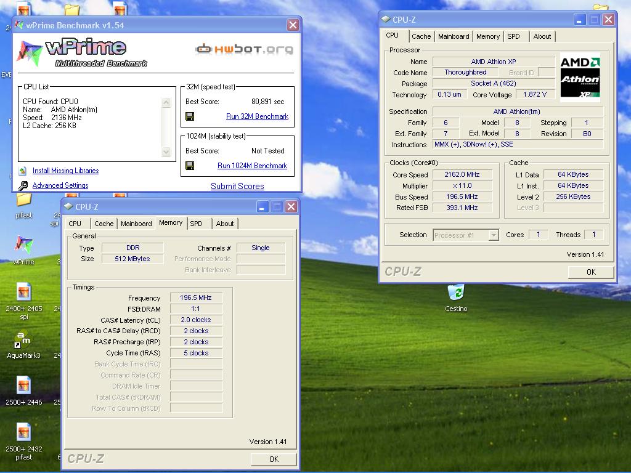Click the CPU-Z processor window title icon
This screenshot has height=473, width=631.
(386, 19)
